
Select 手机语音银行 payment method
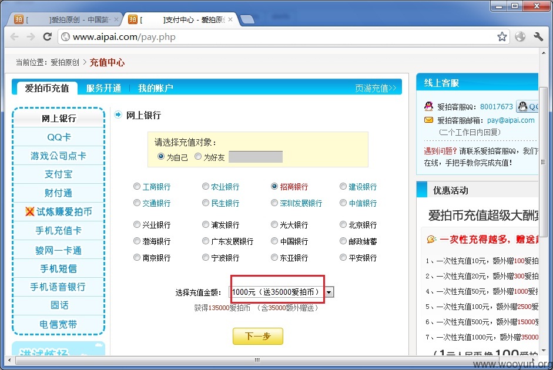[x=59, y=287]
